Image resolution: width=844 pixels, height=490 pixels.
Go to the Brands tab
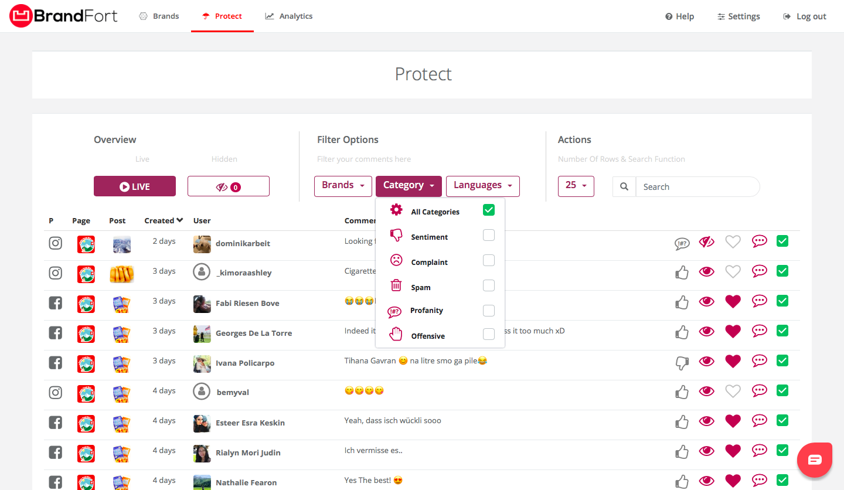click(159, 16)
